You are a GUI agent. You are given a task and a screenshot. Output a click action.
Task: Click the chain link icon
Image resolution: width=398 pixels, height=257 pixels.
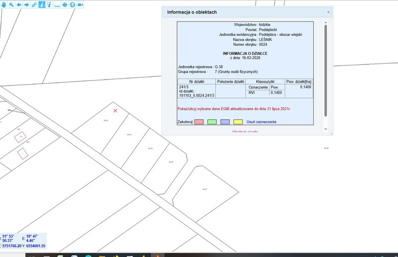click(x=34, y=4)
